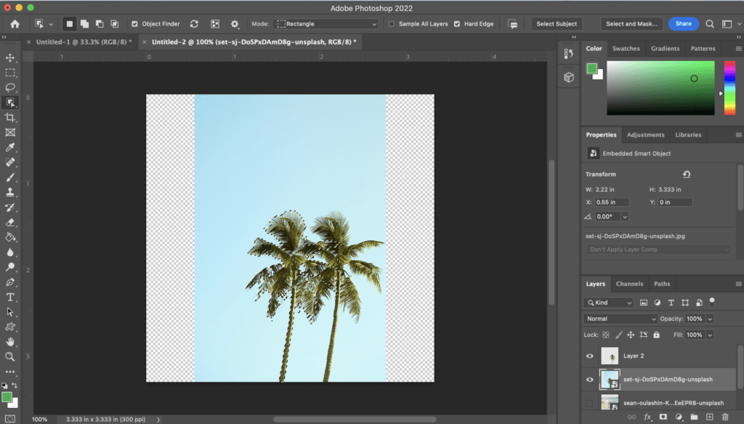
Task: Select the Zoom tool
Action: pos(10,356)
